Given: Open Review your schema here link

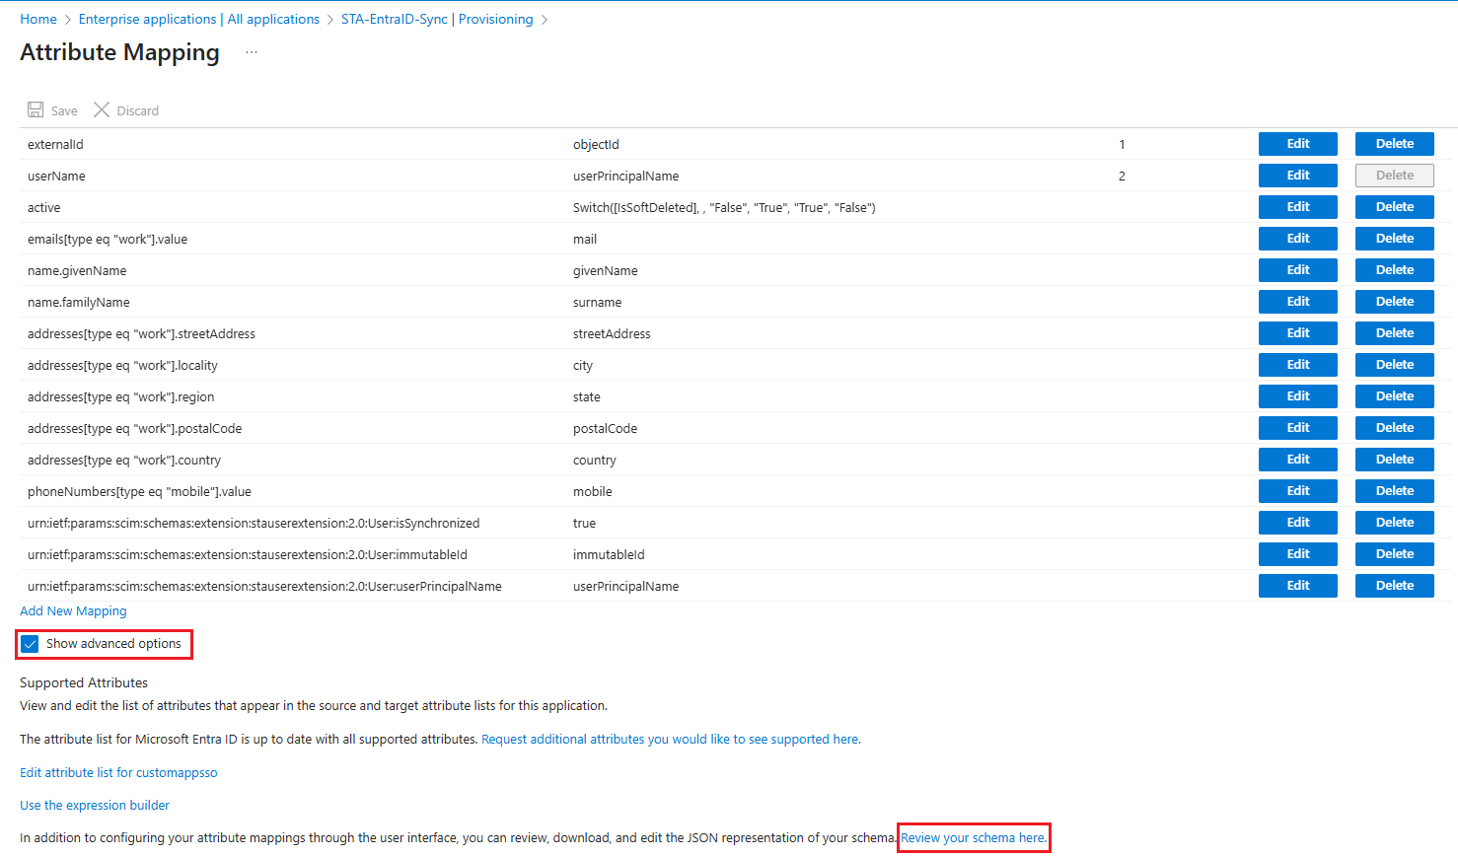Looking at the screenshot, I should click(973, 838).
